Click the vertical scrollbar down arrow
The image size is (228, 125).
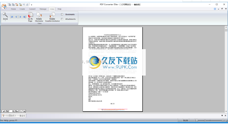tap(226, 111)
